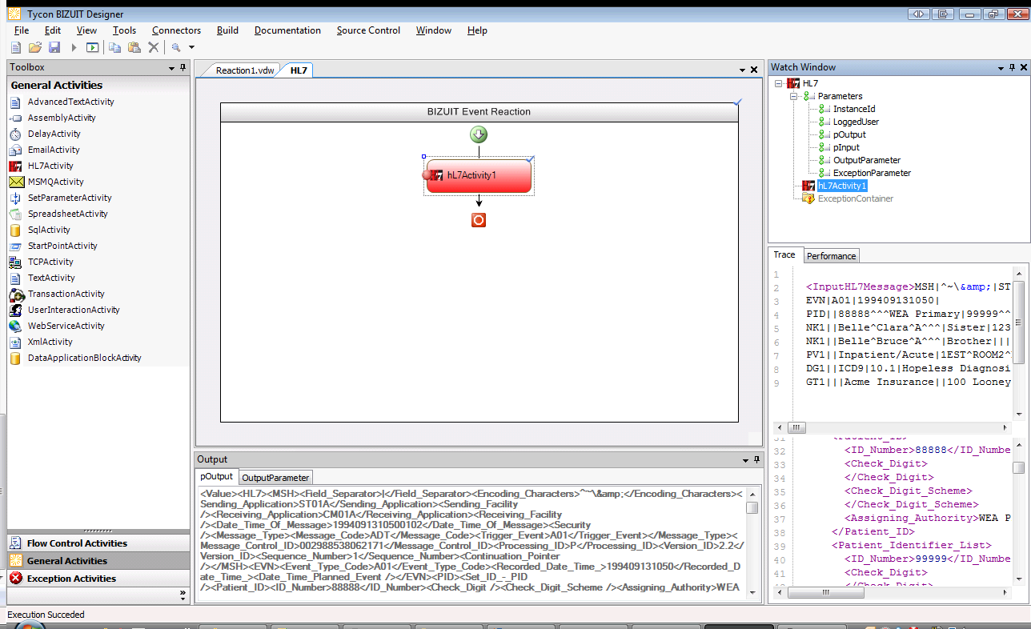Open the Toolbox panel dropdown arrow

point(171,68)
